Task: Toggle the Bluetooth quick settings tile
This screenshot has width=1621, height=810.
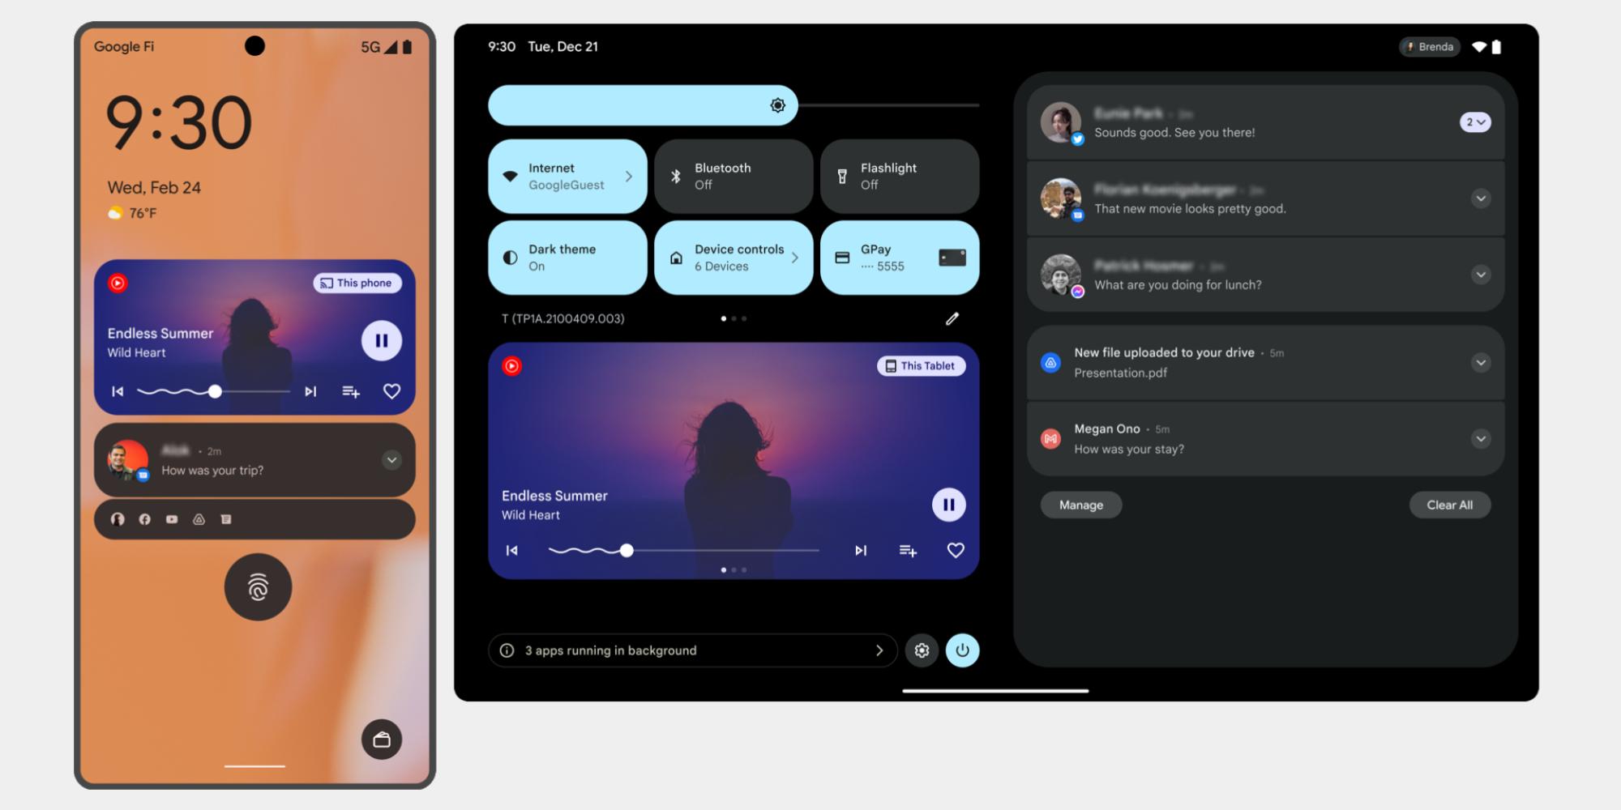Action: (x=733, y=177)
